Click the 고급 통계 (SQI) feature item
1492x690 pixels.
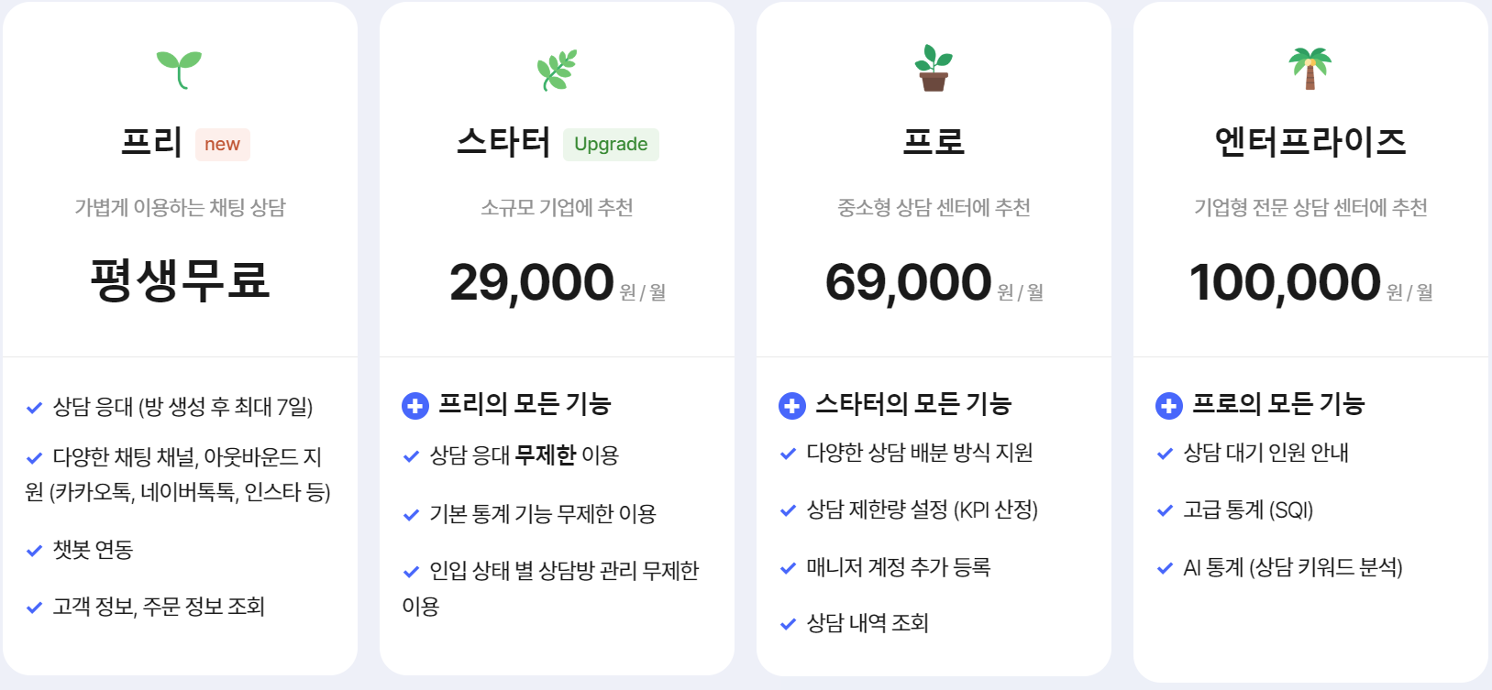[x=1248, y=509]
